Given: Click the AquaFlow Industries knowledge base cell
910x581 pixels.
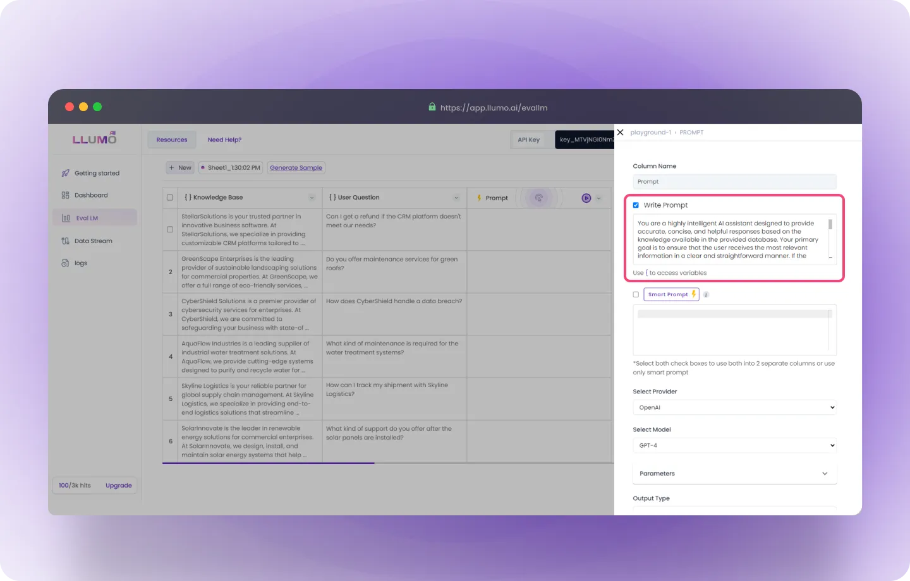Looking at the screenshot, I should point(250,357).
